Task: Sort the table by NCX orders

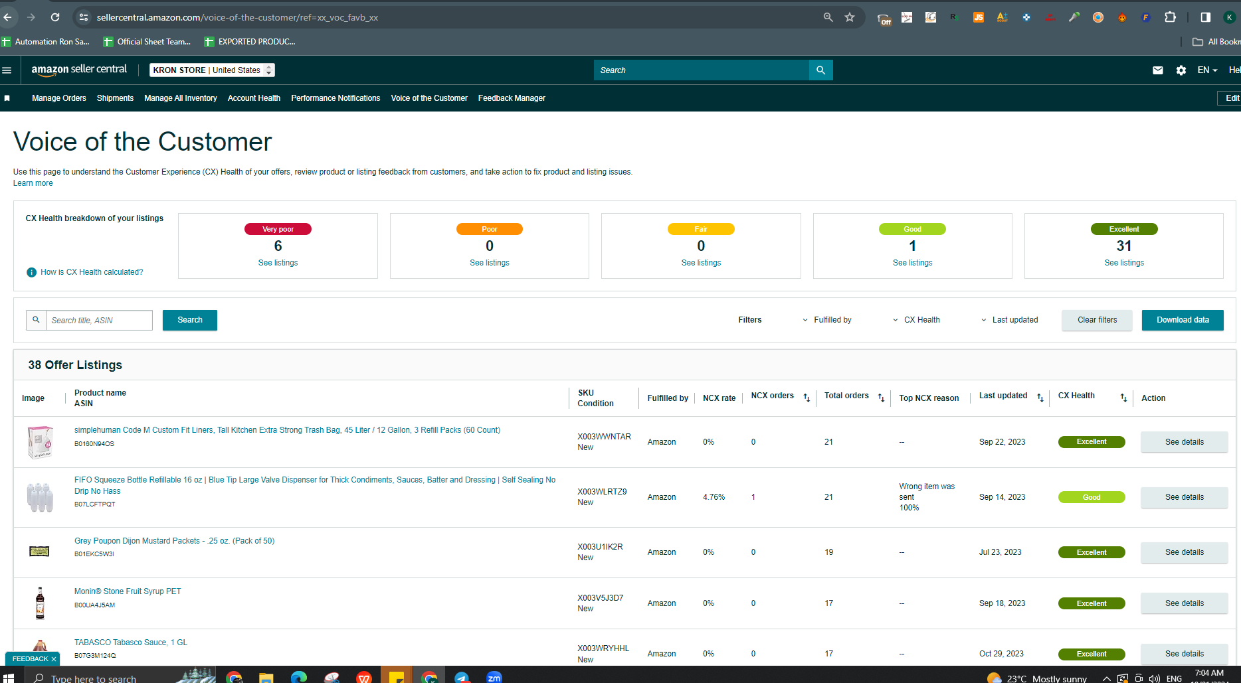Action: click(807, 398)
